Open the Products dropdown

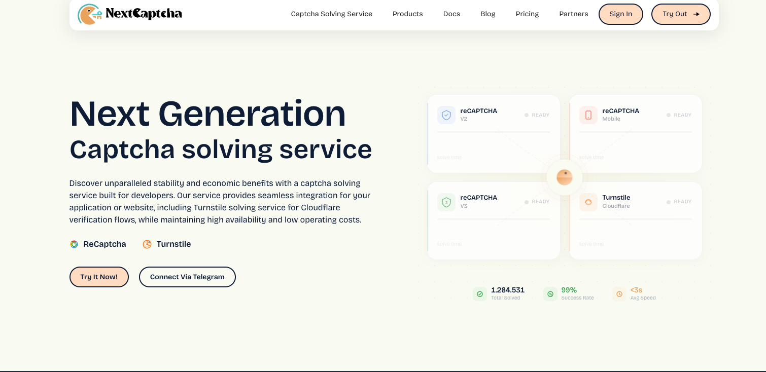(408, 14)
